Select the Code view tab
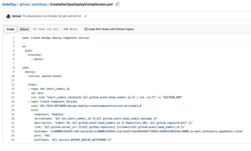This screenshot has width=251, height=151. [x=10, y=29]
